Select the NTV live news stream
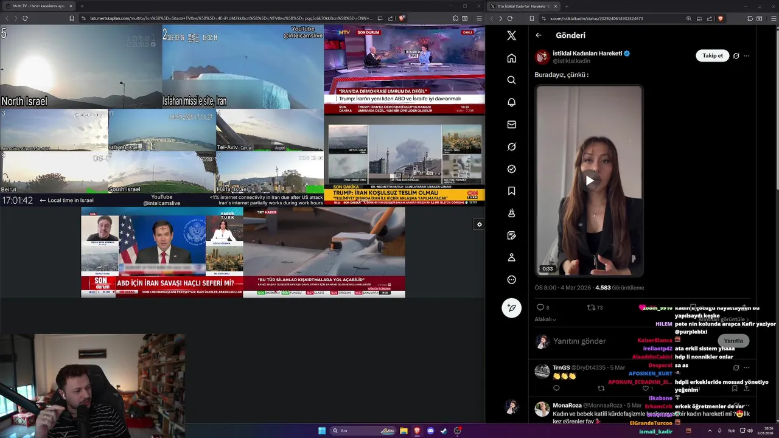Image resolution: width=779 pixels, height=438 pixels. [x=405, y=70]
